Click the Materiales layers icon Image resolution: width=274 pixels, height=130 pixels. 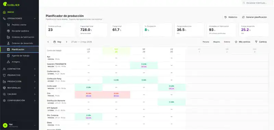tap(4, 88)
